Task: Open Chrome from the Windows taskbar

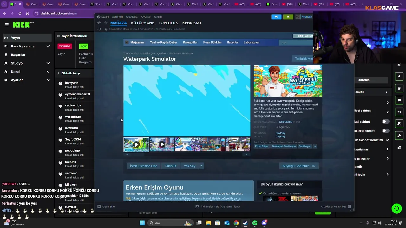Action: point(236,223)
